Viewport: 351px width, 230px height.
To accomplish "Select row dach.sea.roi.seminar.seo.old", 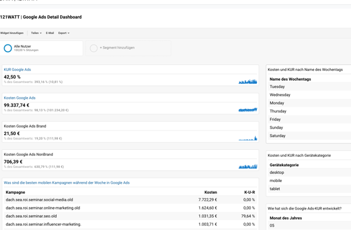I will point(130,216).
